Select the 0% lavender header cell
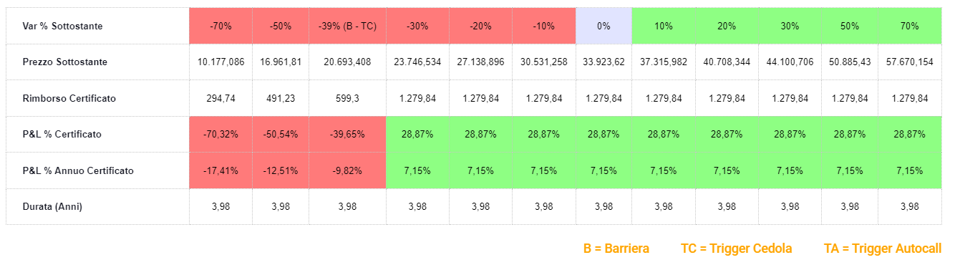Image resolution: width=960 pixels, height=270 pixels. (x=603, y=26)
